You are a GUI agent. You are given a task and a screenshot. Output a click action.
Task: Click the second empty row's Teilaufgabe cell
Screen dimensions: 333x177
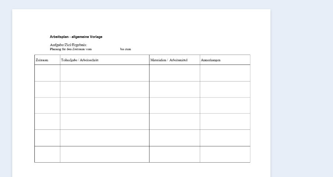point(105,89)
